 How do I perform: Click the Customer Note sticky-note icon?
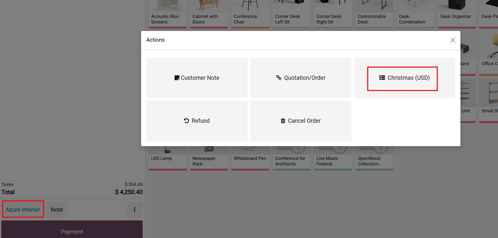click(x=177, y=78)
